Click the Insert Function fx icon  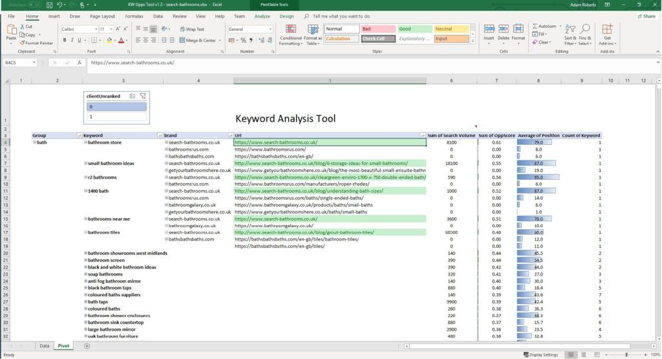pyautogui.click(x=79, y=63)
